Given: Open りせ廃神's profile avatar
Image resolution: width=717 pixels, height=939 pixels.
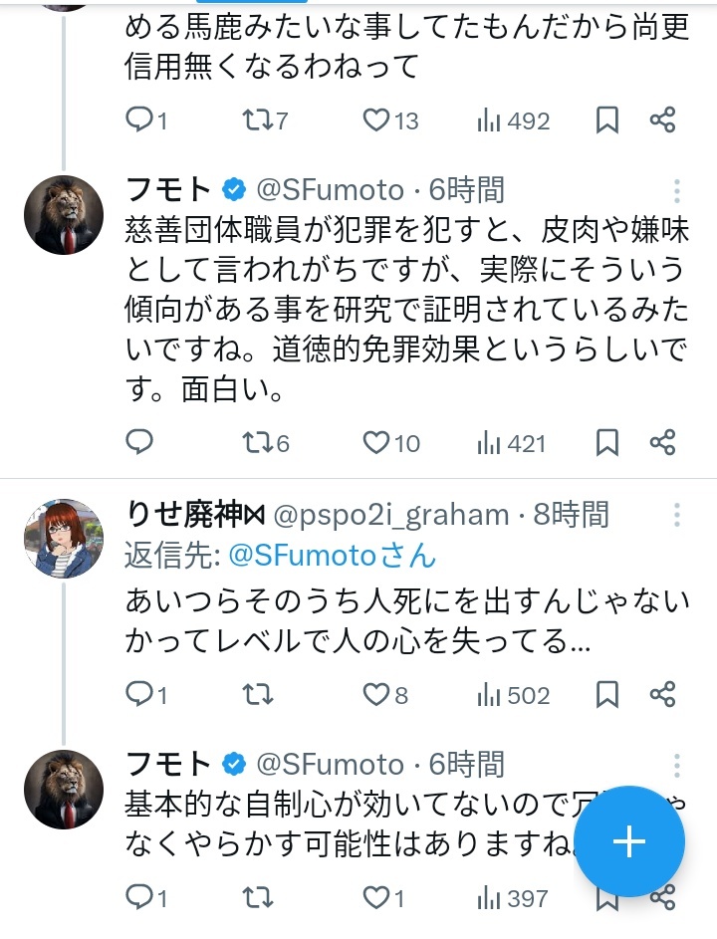Looking at the screenshot, I should tap(64, 539).
